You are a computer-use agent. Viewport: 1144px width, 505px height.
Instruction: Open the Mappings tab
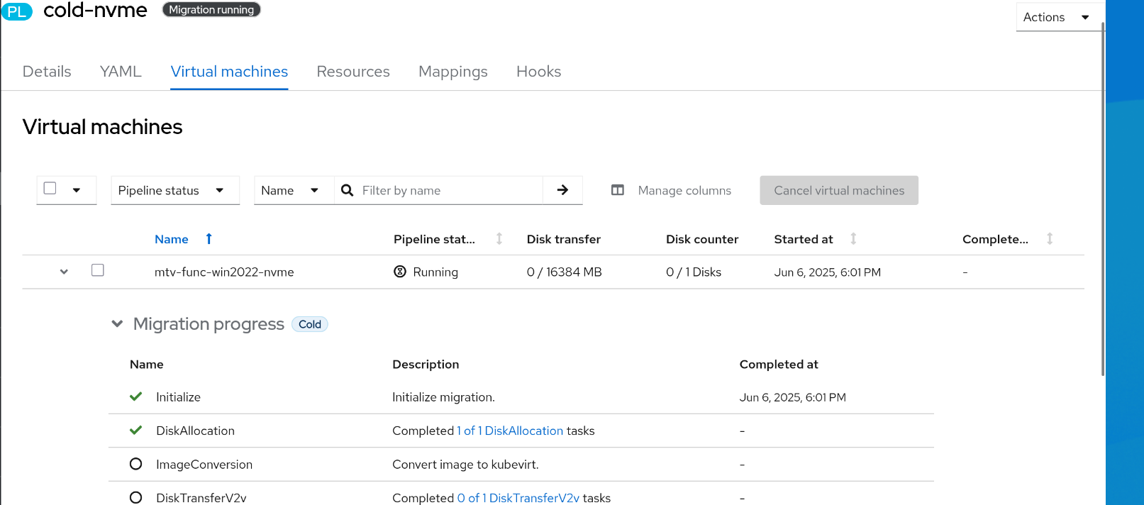pyautogui.click(x=452, y=72)
